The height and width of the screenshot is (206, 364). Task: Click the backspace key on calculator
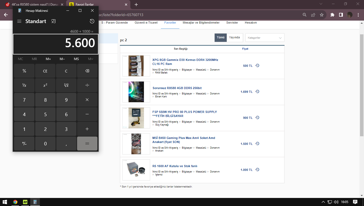click(87, 71)
